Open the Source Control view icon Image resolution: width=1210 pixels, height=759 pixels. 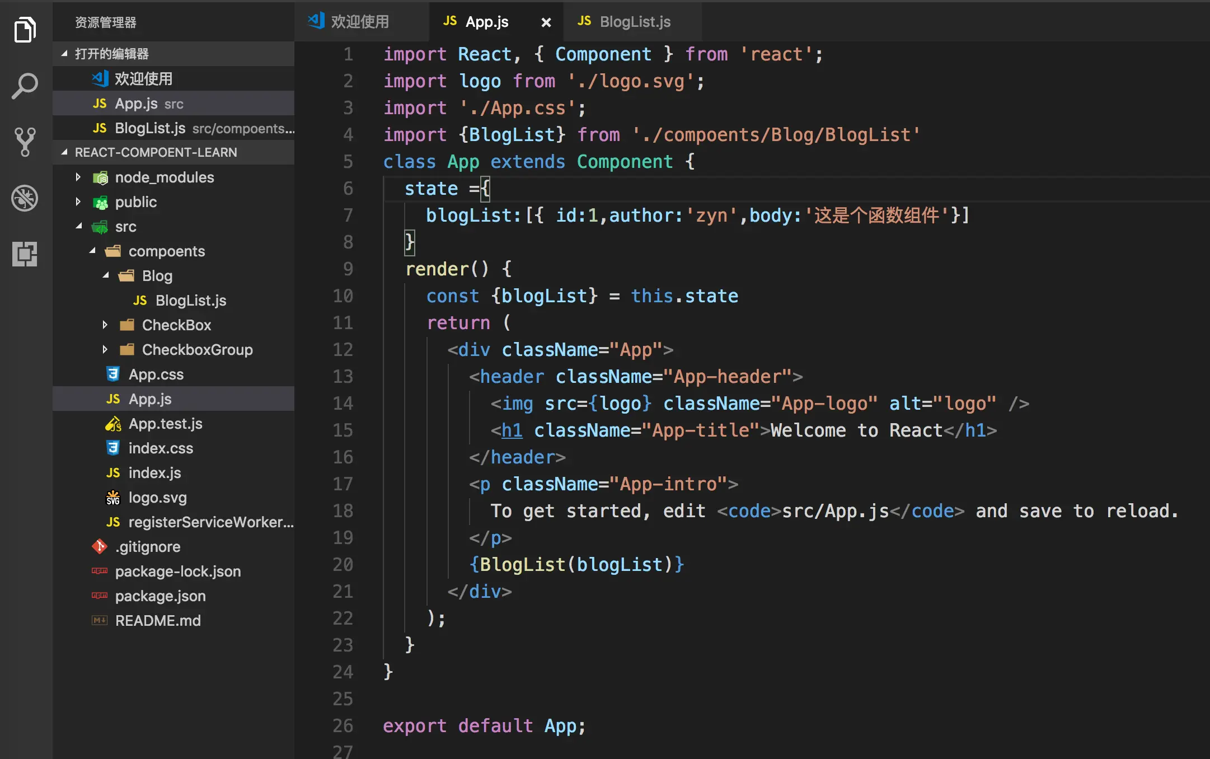click(25, 142)
